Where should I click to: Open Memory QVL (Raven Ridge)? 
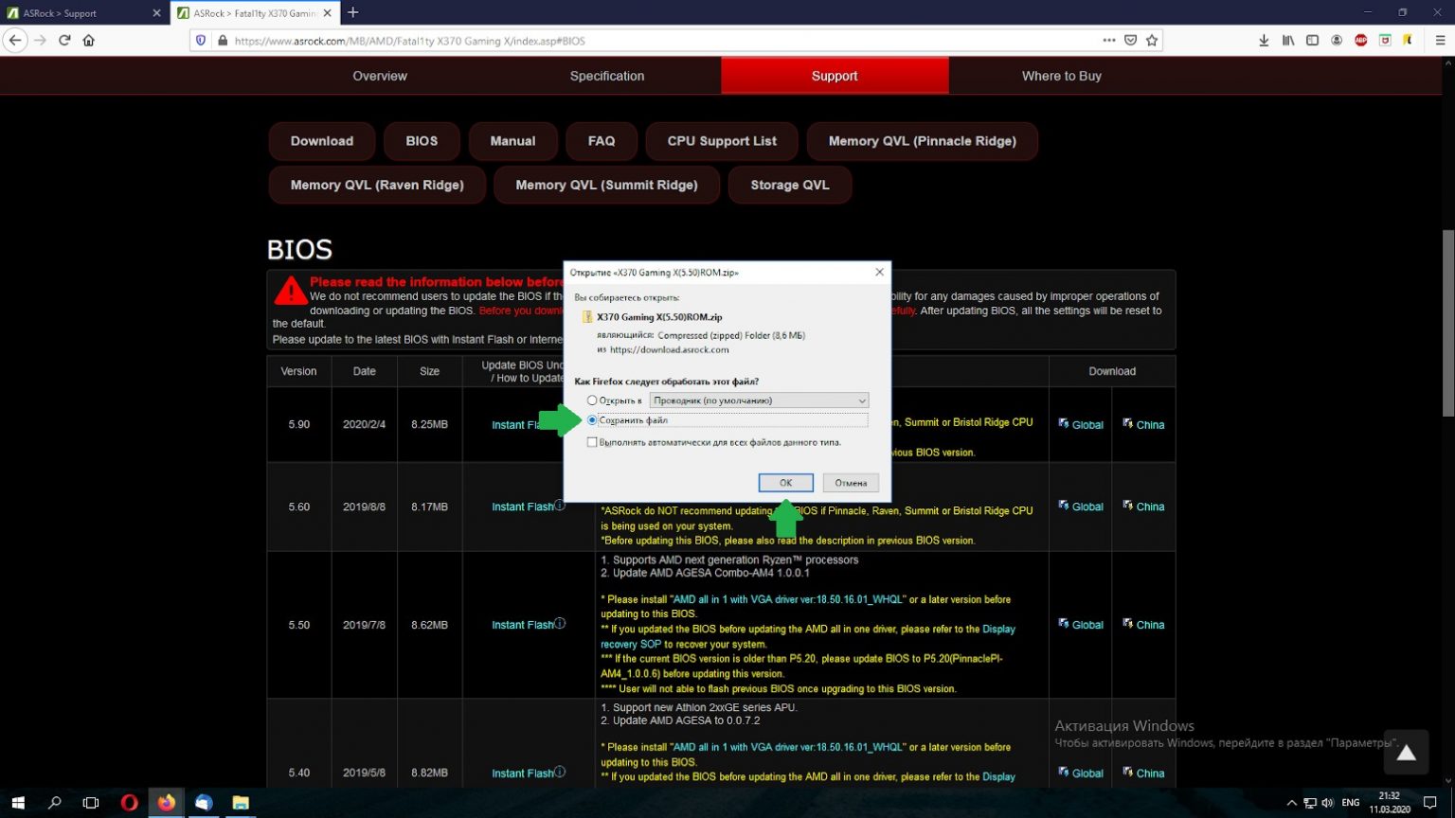377,185
